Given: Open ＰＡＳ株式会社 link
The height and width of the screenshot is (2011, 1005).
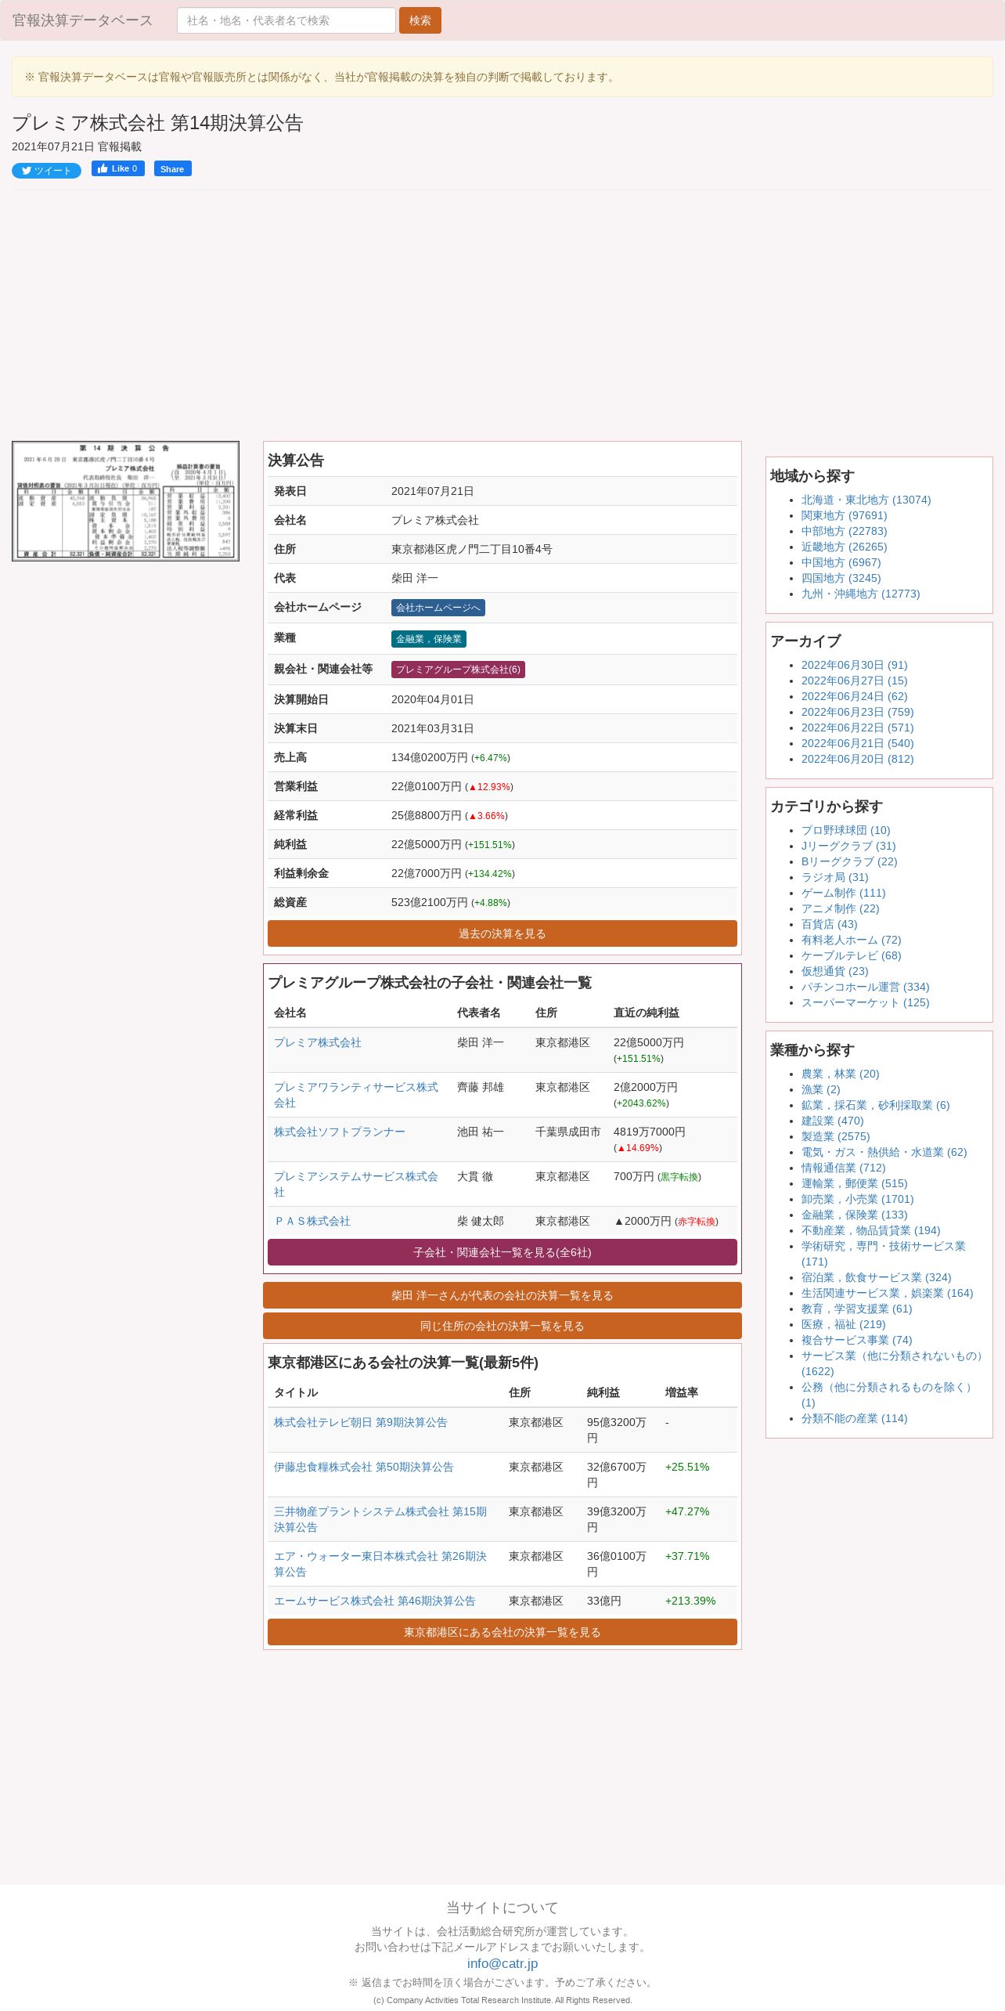Looking at the screenshot, I should (x=312, y=1221).
